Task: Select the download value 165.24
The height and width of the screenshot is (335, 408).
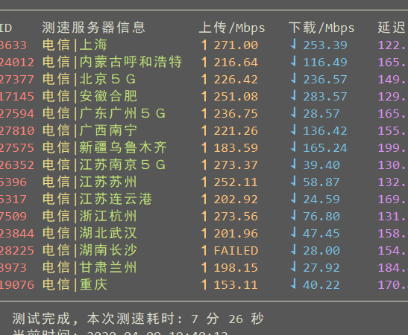Action: (325, 148)
